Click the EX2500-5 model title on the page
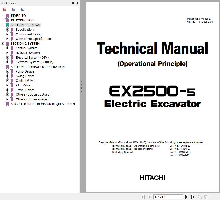Image resolution: width=220 pixels, height=200 pixels. [x=152, y=91]
